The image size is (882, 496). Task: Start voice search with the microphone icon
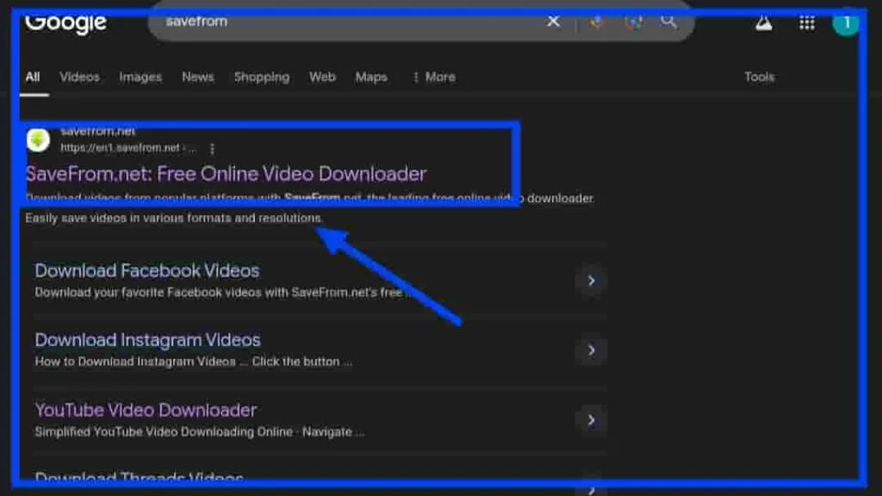[597, 22]
